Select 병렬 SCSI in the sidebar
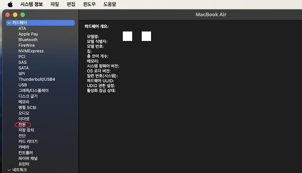 pos(27,107)
